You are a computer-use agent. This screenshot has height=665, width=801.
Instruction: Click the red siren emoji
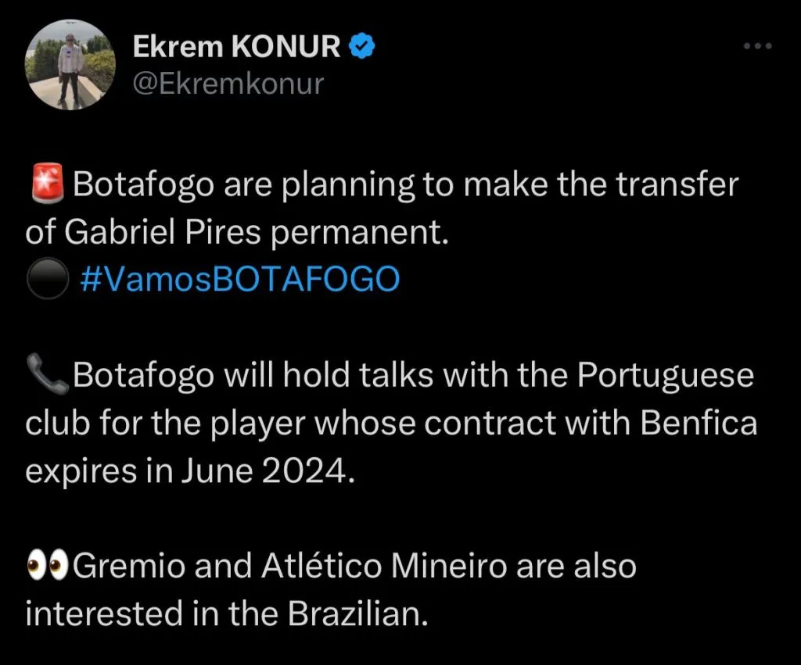click(x=46, y=187)
